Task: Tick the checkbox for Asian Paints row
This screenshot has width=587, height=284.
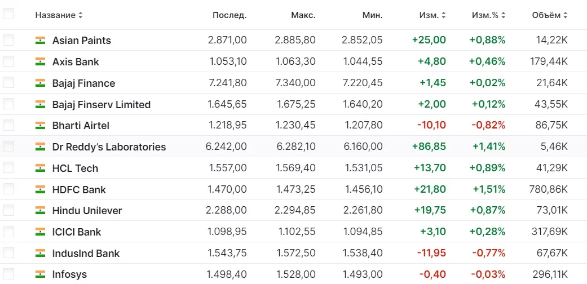Action: pos(8,40)
